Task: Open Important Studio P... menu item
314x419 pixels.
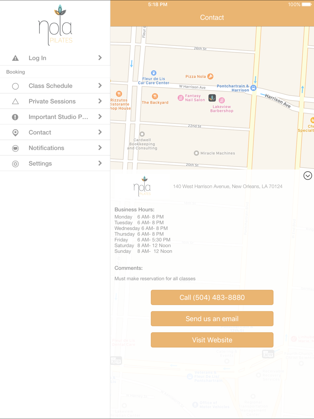Action: pos(55,117)
